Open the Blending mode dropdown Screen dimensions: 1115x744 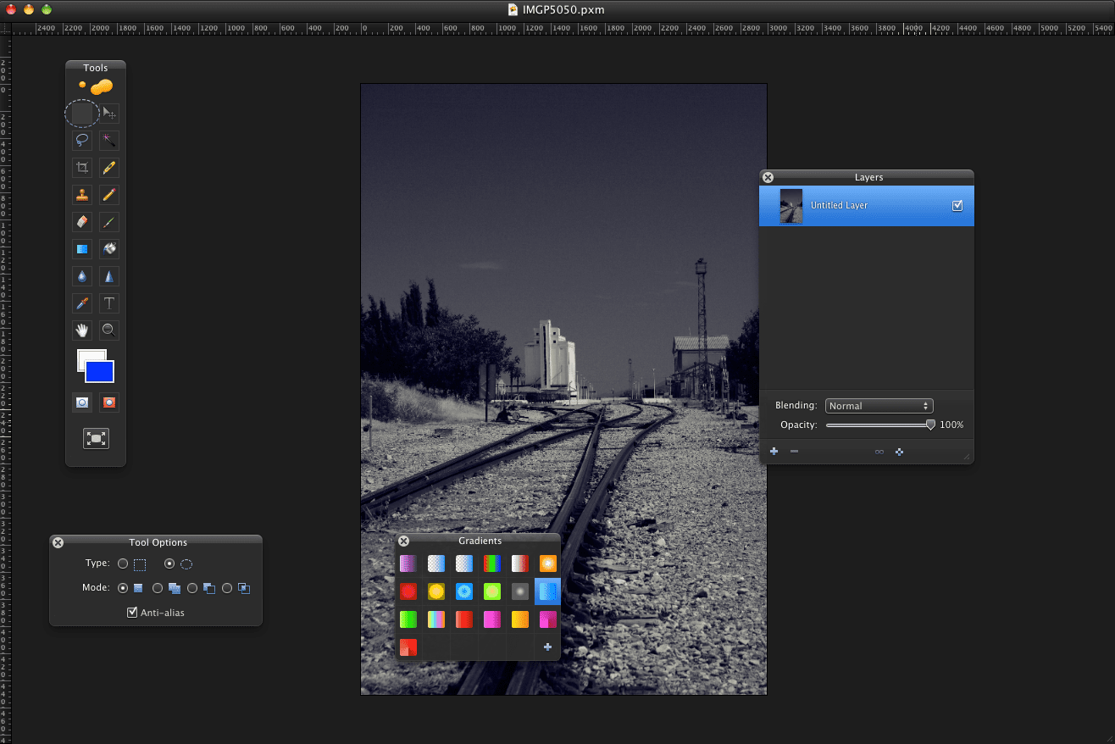click(879, 406)
